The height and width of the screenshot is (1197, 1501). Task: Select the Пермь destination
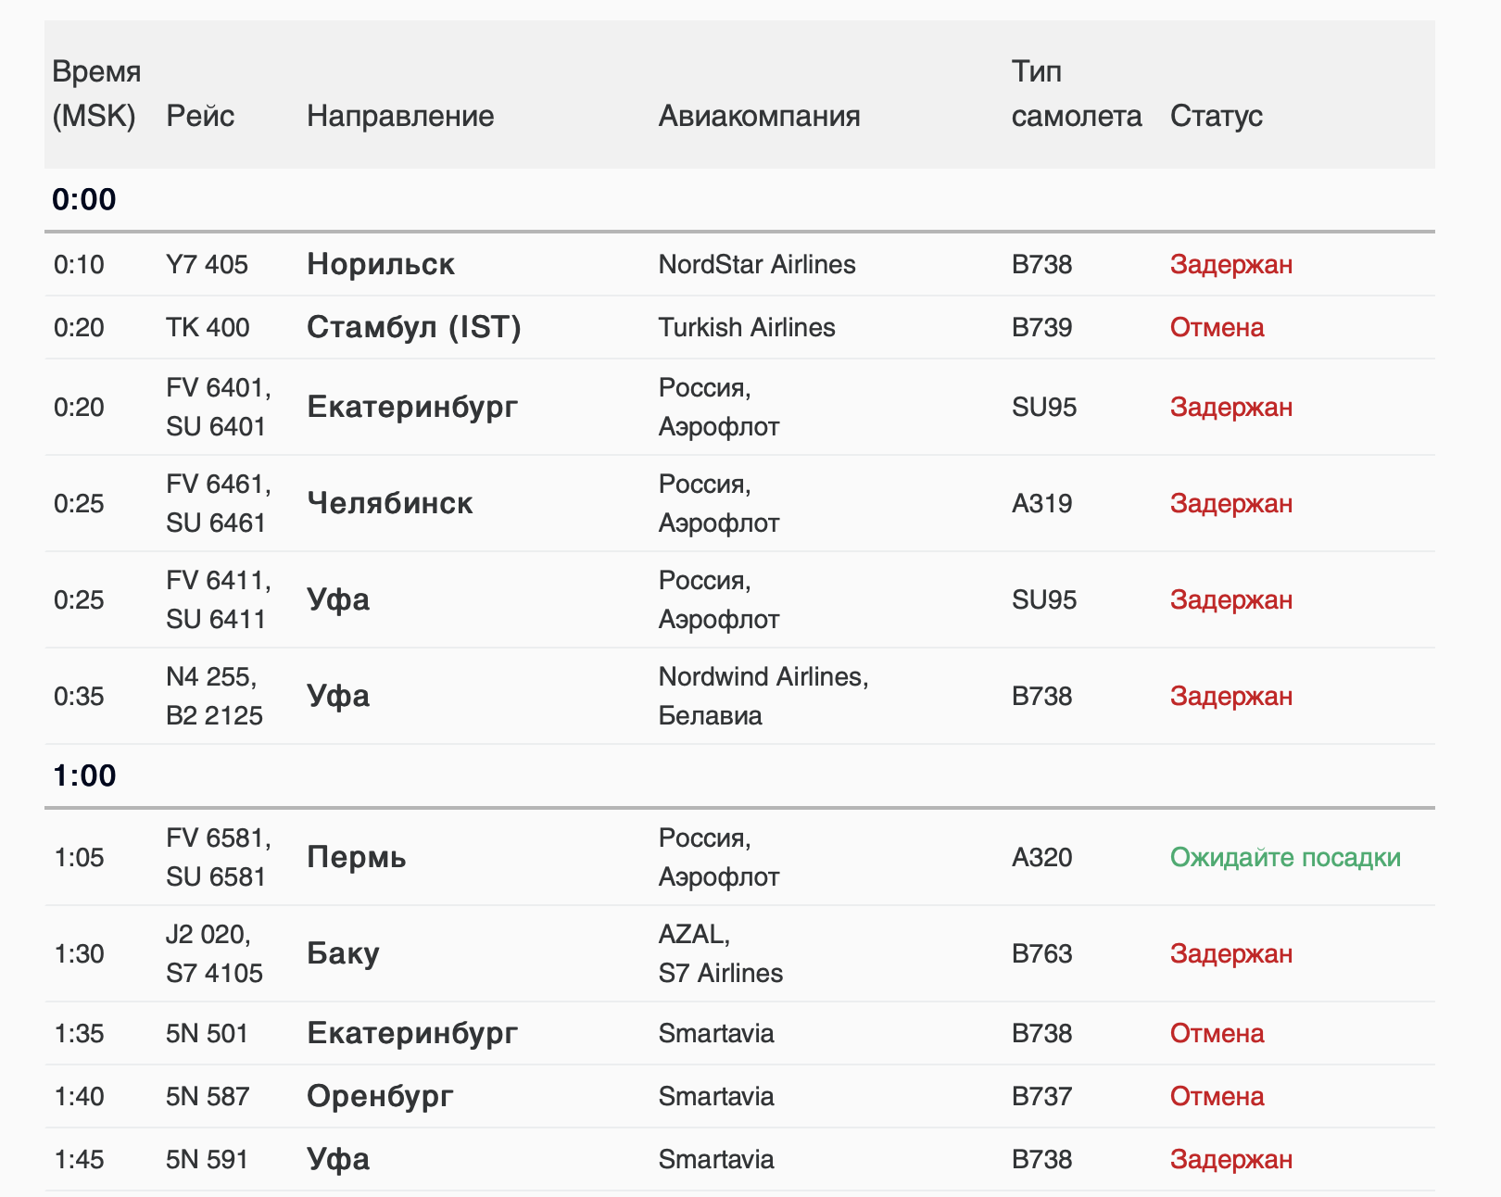(357, 858)
